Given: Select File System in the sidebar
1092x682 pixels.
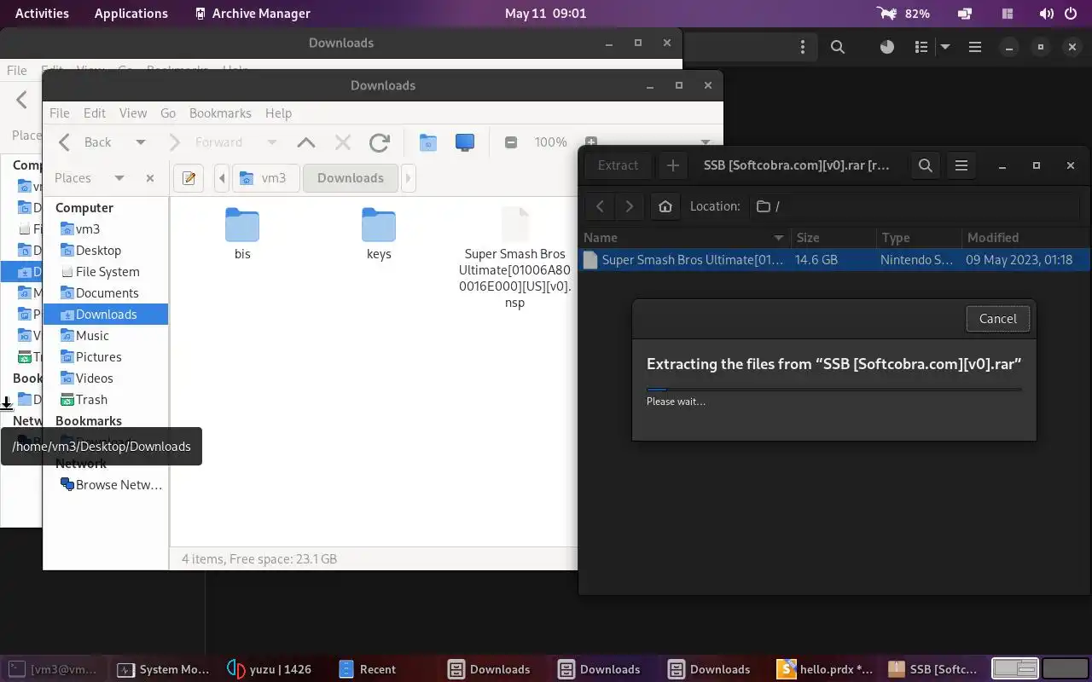Looking at the screenshot, I should pos(106,271).
